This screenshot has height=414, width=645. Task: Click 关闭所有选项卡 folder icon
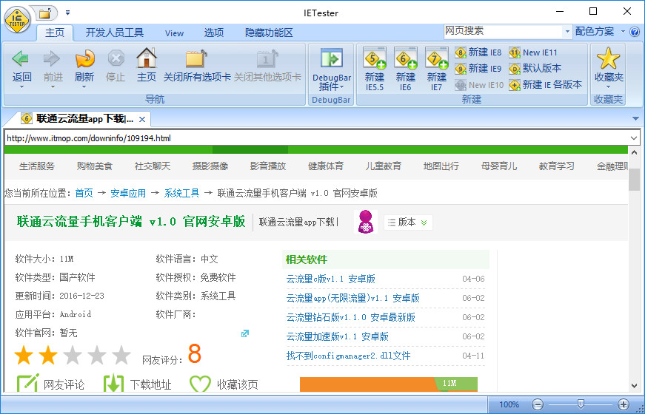click(196, 58)
